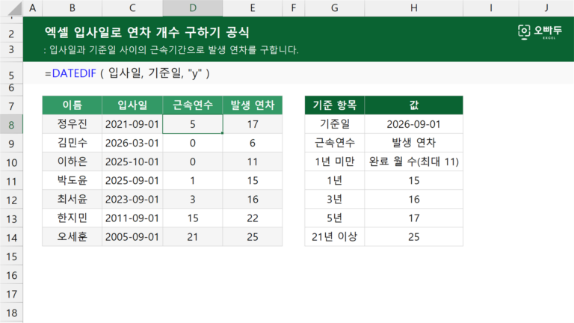Select 최서윤's 근속연수 cell showing 3
Image resolution: width=574 pixels, height=323 pixels.
pos(193,199)
